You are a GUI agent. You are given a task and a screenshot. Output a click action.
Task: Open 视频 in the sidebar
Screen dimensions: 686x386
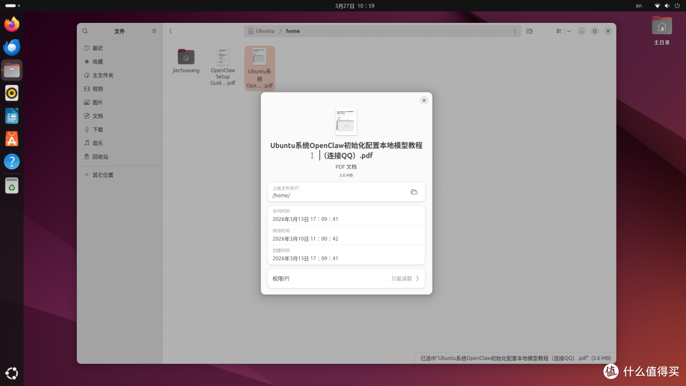point(119,89)
